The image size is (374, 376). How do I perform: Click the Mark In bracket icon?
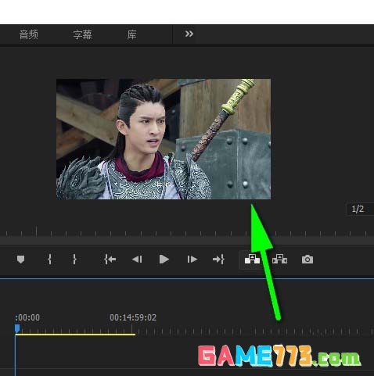[x=49, y=260]
